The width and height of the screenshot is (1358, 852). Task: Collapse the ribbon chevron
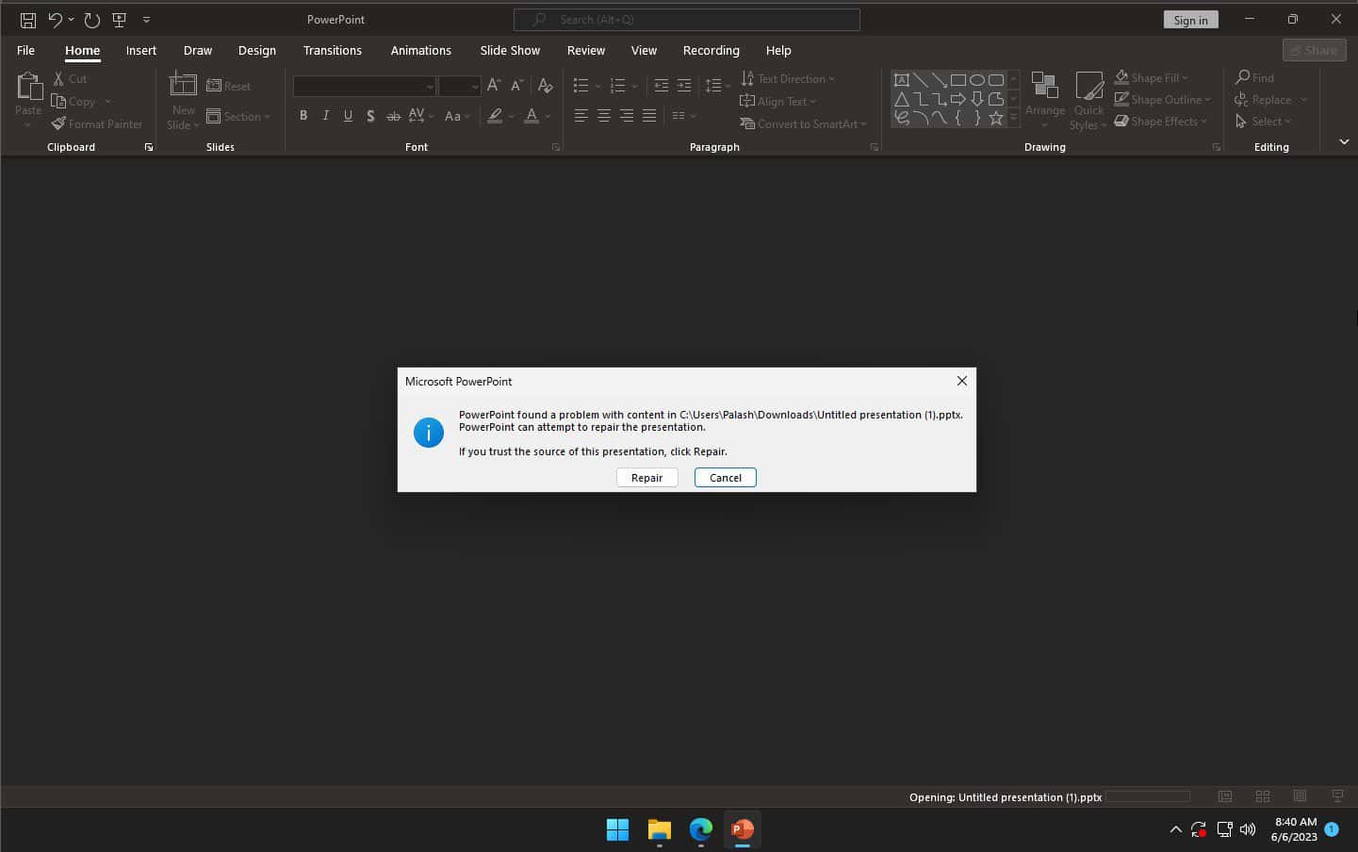(x=1344, y=141)
